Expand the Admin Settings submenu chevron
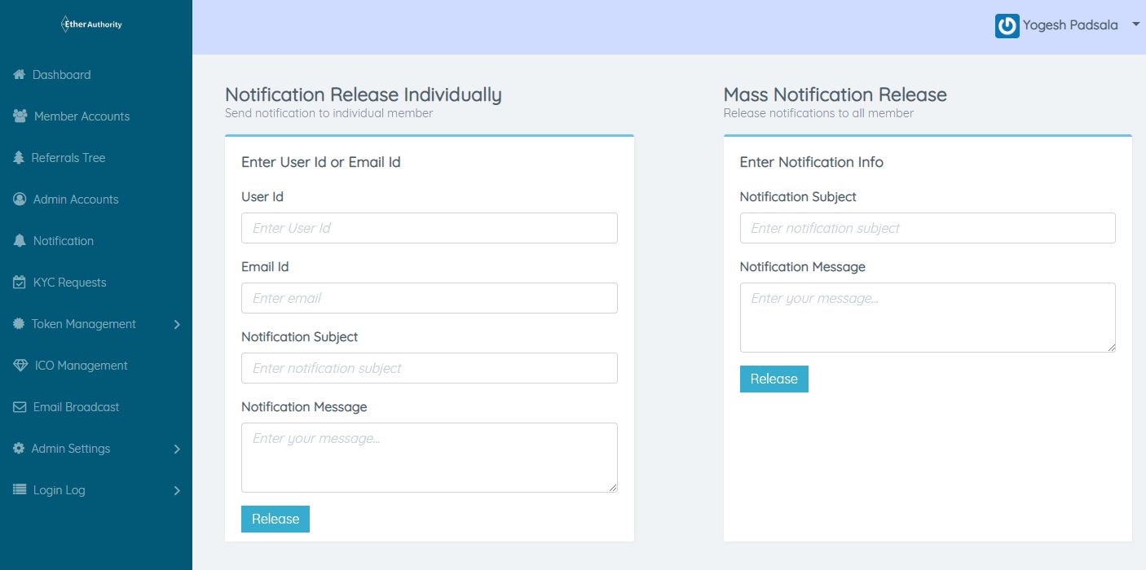Image resolution: width=1146 pixels, height=570 pixels. 177,449
